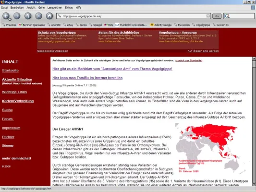Click the 'INHALT' sidebar heading
Screen dimensions: 256x192
pyautogui.click(x=10, y=61)
